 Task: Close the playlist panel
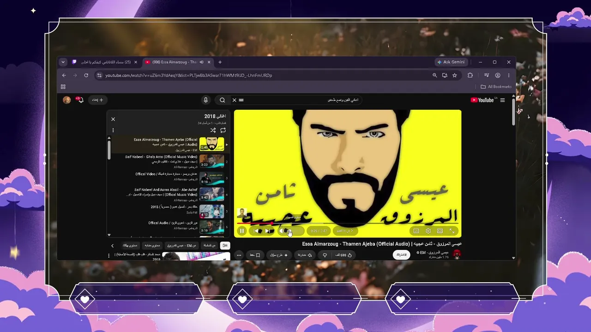(x=113, y=119)
